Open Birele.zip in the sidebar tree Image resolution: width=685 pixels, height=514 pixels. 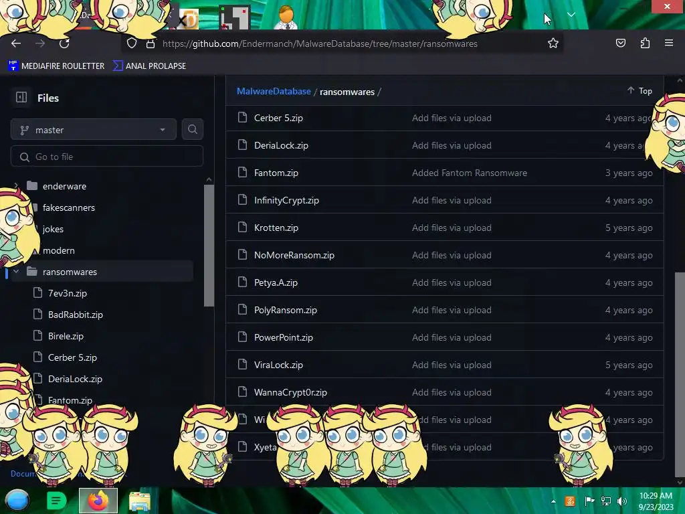coord(66,336)
